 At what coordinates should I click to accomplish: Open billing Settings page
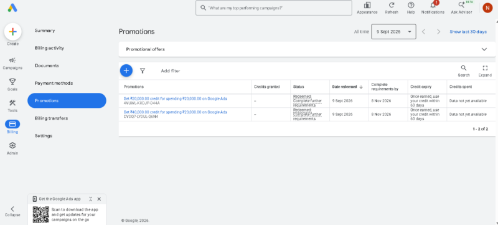(43, 136)
